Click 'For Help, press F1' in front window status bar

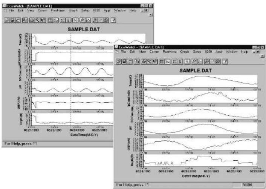click(132, 185)
